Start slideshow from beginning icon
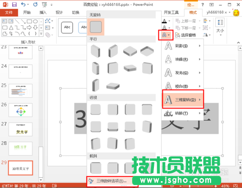242x188 pixels. tap(44, 5)
